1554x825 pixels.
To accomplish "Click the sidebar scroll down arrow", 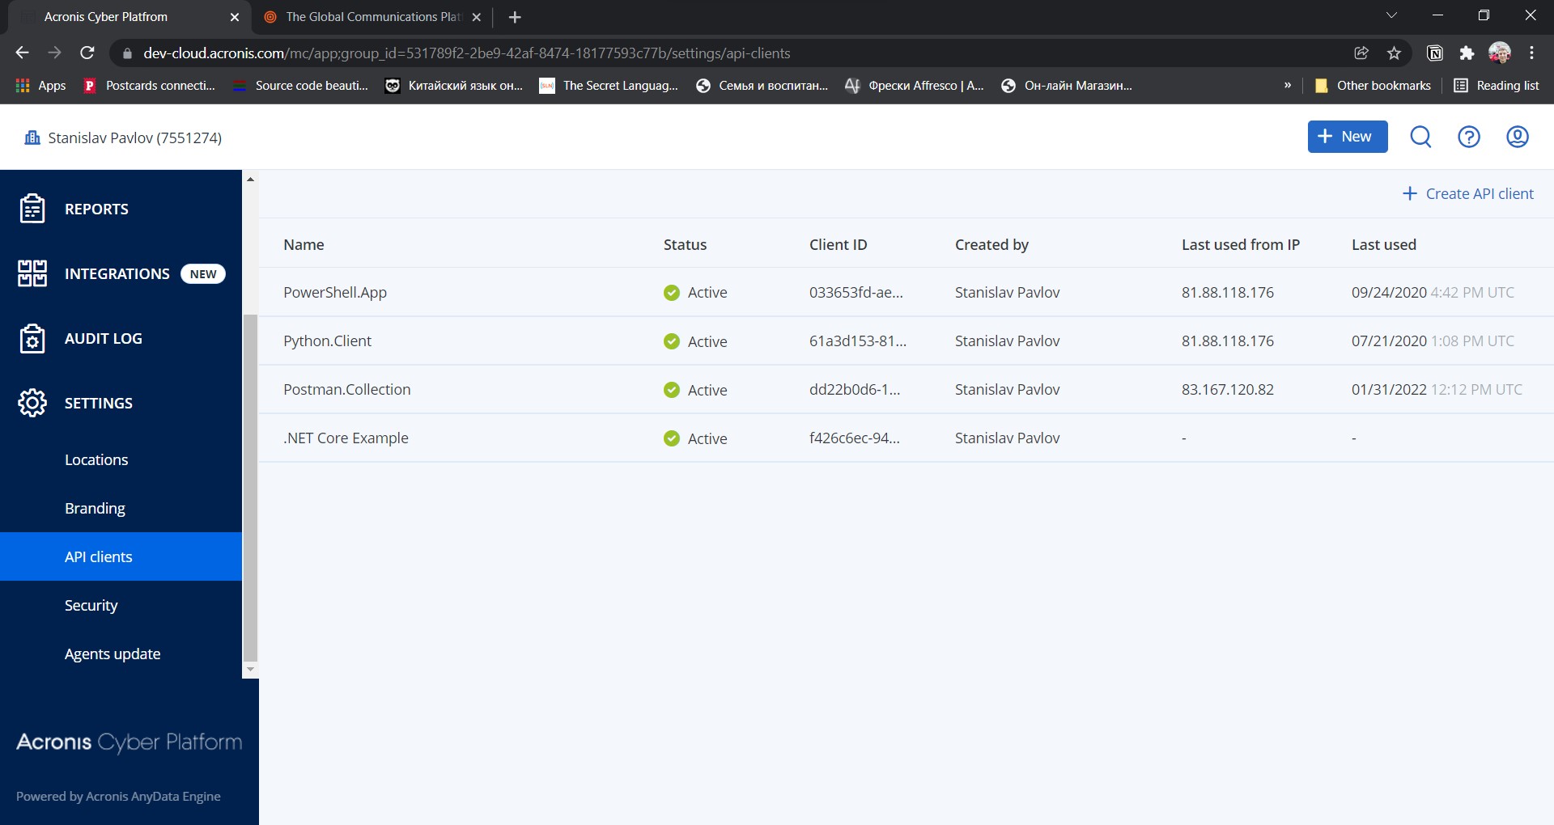I will pos(250,669).
